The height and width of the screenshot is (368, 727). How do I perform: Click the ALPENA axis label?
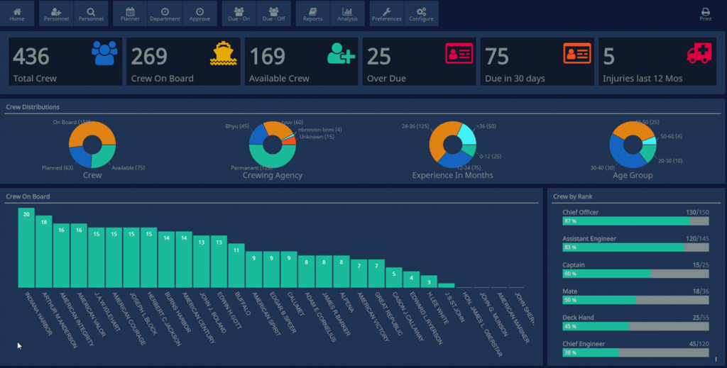pyautogui.click(x=346, y=302)
